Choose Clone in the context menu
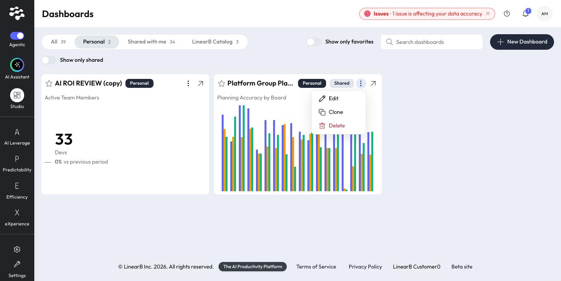Screen dimensions: 561x281 tap(339, 112)
